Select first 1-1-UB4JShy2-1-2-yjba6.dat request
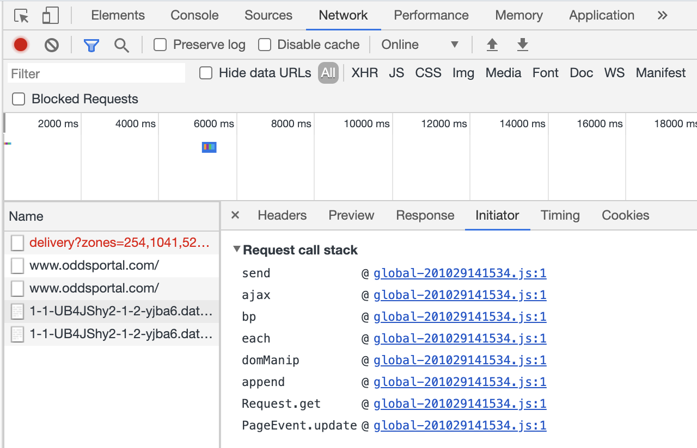 coord(112,312)
